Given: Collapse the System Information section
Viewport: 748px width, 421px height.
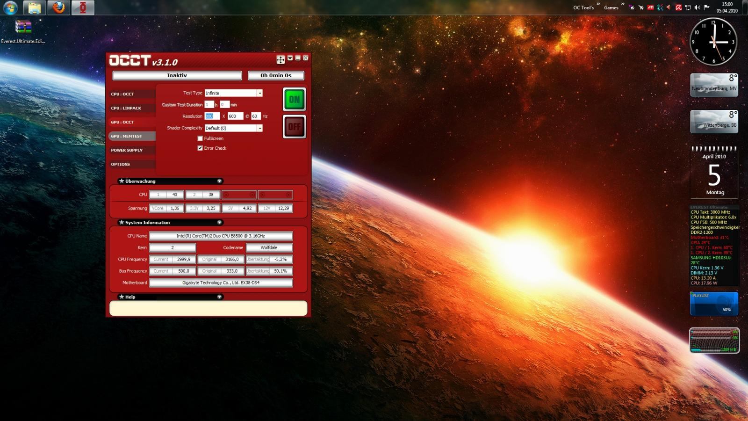Looking at the screenshot, I should [219, 223].
